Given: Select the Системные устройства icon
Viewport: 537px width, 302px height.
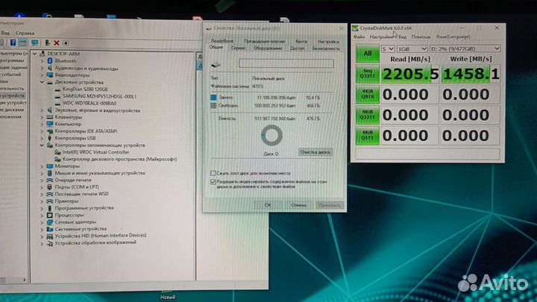Looking at the screenshot, I should coord(50,229).
